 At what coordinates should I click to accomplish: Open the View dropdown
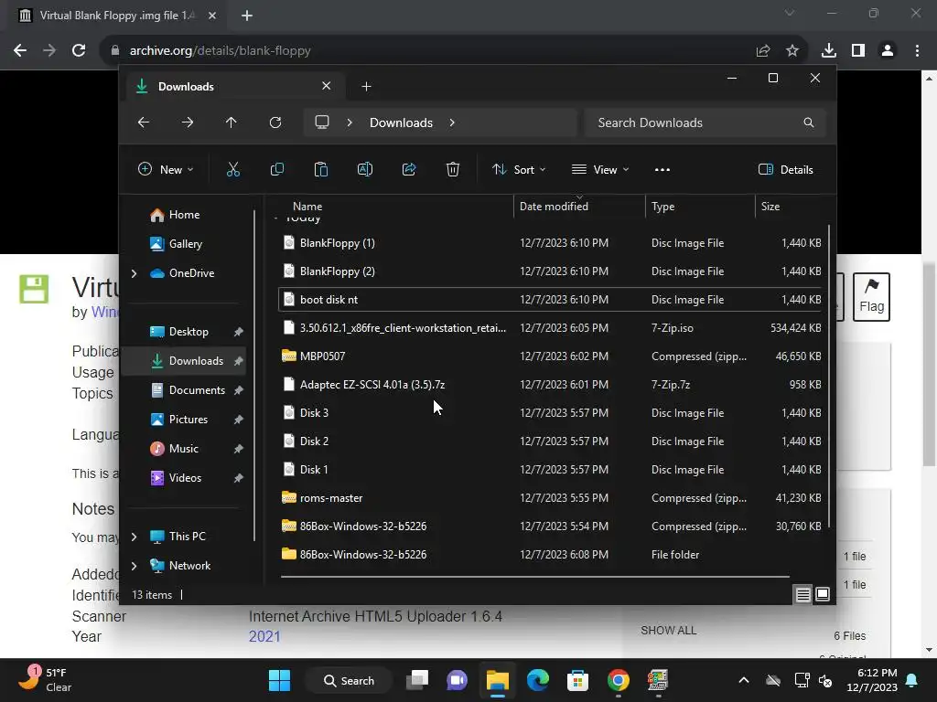tap(600, 169)
